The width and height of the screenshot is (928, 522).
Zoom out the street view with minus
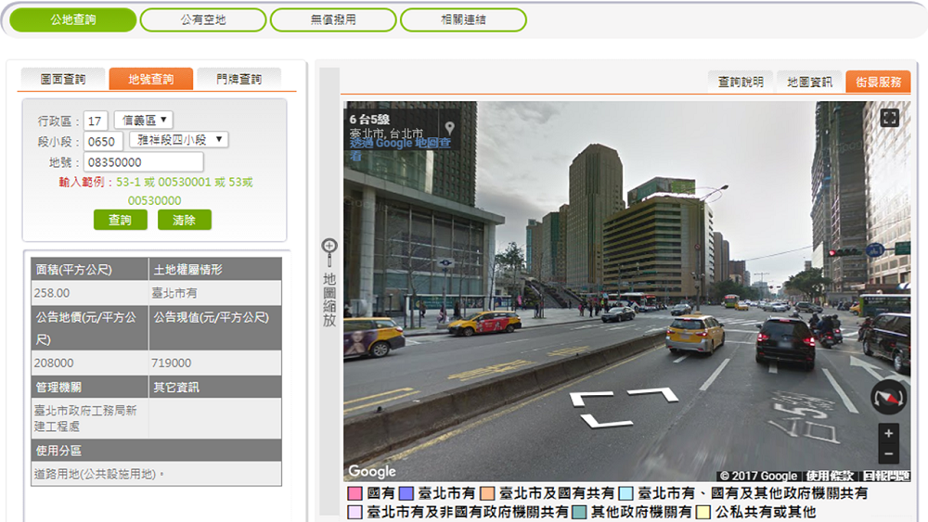click(888, 454)
